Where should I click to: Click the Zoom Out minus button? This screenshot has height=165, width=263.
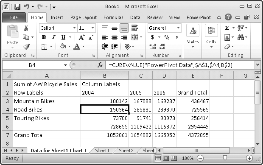(x=200, y=158)
